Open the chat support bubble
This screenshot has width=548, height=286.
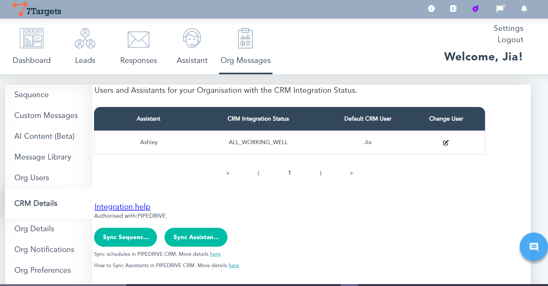pos(534,247)
